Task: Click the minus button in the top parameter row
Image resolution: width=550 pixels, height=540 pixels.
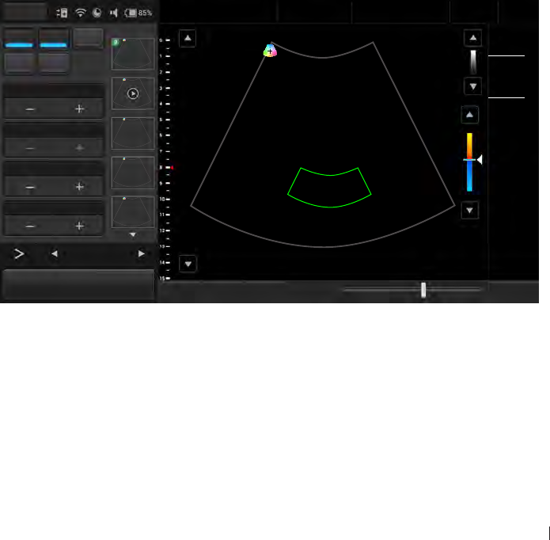Action: pos(30,109)
